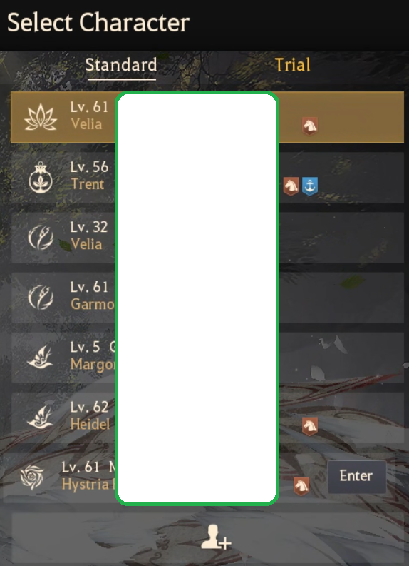This screenshot has height=566, width=409.
Task: Open the Trial characters tab
Action: [x=293, y=66]
